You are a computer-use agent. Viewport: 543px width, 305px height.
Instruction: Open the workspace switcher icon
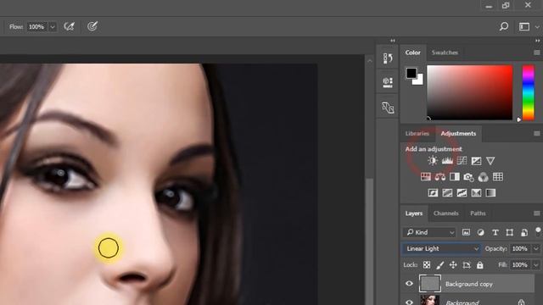pyautogui.click(x=524, y=26)
